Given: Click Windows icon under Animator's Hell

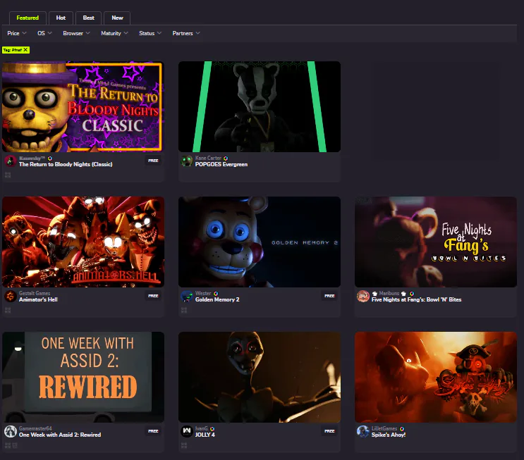Looking at the screenshot, I should point(8,310).
